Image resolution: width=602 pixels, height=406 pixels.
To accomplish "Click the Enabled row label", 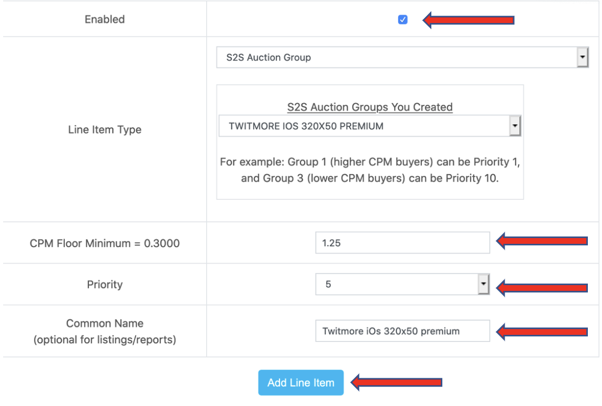I will coord(105,19).
